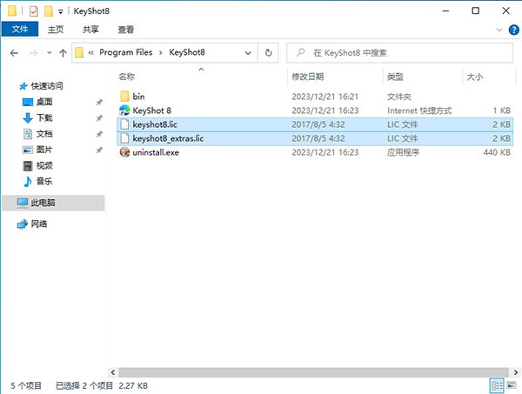Click the horizontal scrollbar track
Viewport: 522px width, 394px height.
(313, 372)
